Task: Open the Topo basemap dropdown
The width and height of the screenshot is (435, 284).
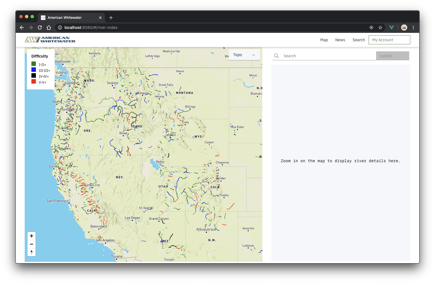Action: coord(244,55)
